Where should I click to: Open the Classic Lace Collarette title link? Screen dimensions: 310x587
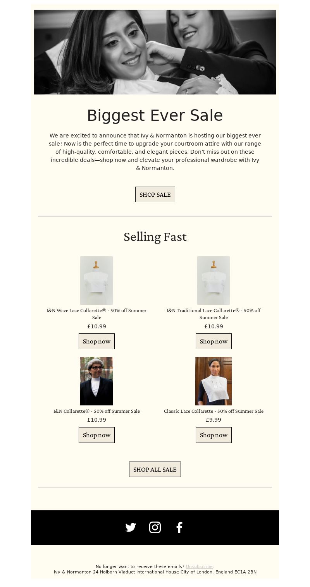214,411
